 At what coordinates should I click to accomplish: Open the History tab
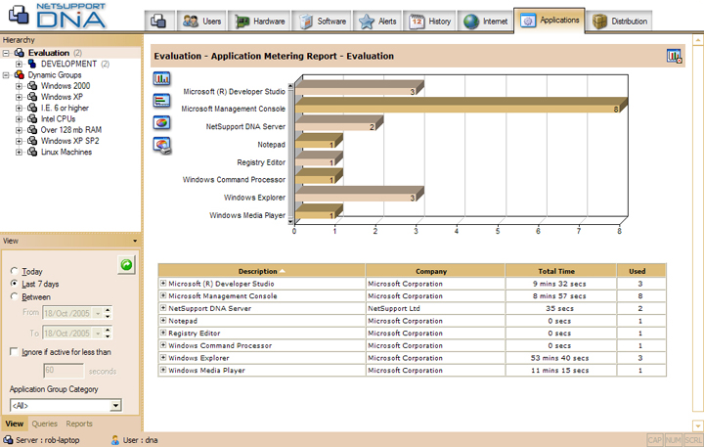point(429,22)
